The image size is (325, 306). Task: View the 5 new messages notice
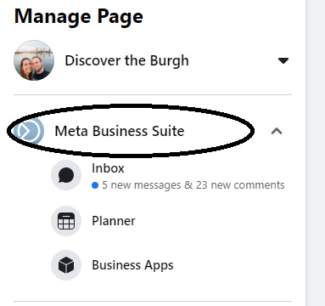142,185
